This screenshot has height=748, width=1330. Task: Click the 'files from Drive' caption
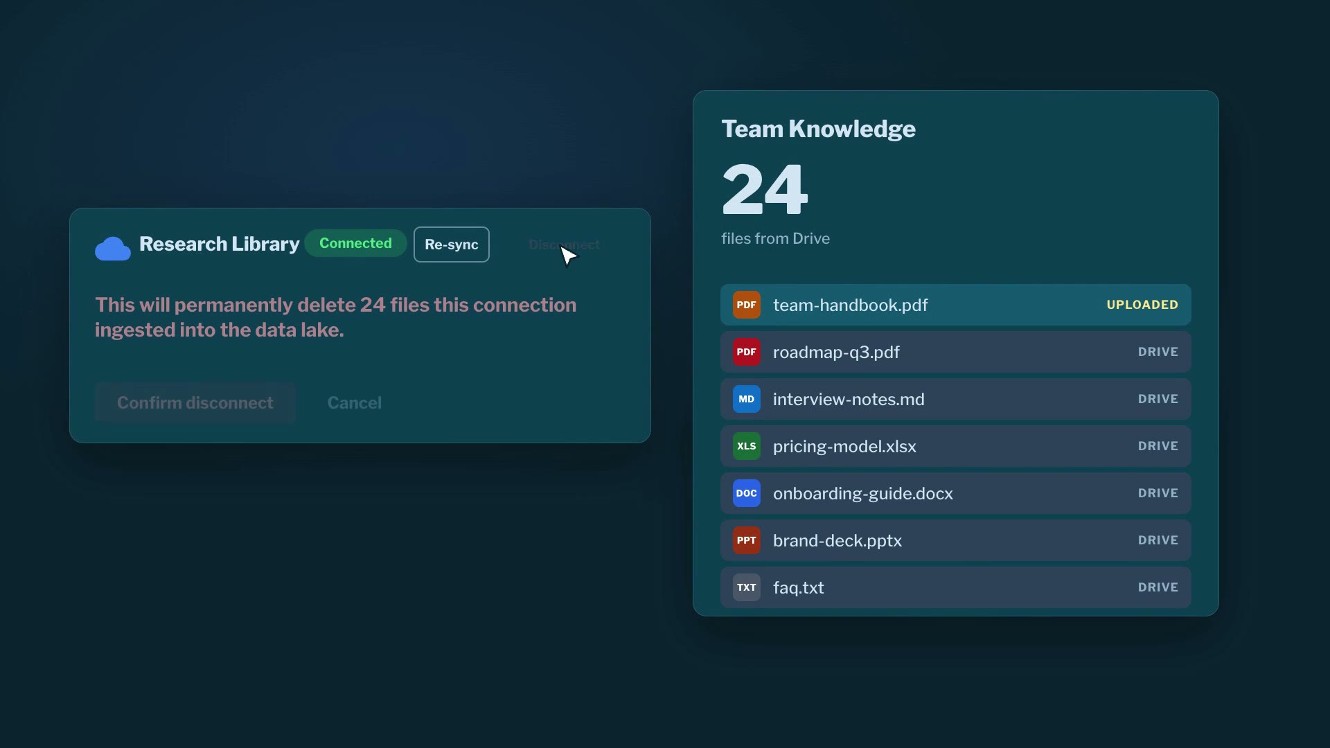775,238
